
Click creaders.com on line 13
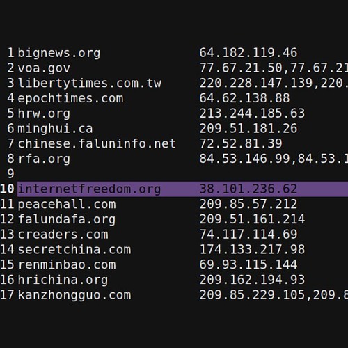[63, 235]
